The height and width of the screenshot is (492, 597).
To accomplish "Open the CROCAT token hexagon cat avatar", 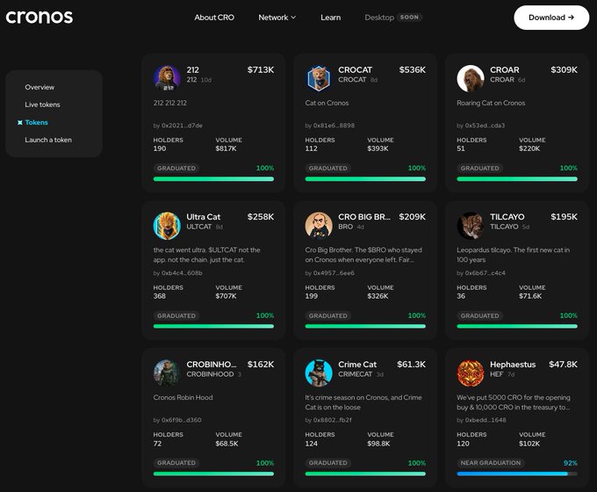I will 319,78.
